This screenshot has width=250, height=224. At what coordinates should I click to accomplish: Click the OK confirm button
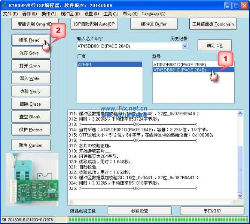pos(214,46)
